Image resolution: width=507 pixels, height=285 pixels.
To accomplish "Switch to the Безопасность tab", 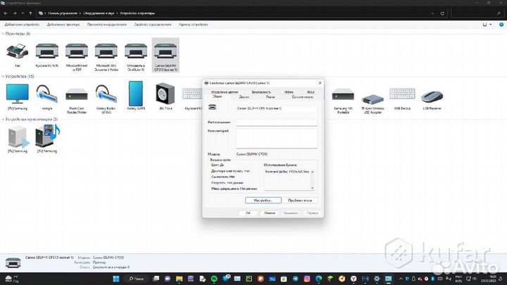I will click(x=261, y=91).
